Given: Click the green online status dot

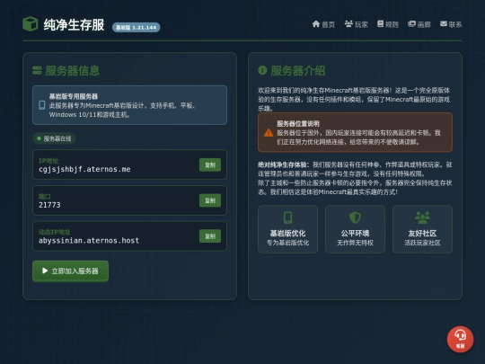Looking at the screenshot, I should pyautogui.click(x=39, y=138).
